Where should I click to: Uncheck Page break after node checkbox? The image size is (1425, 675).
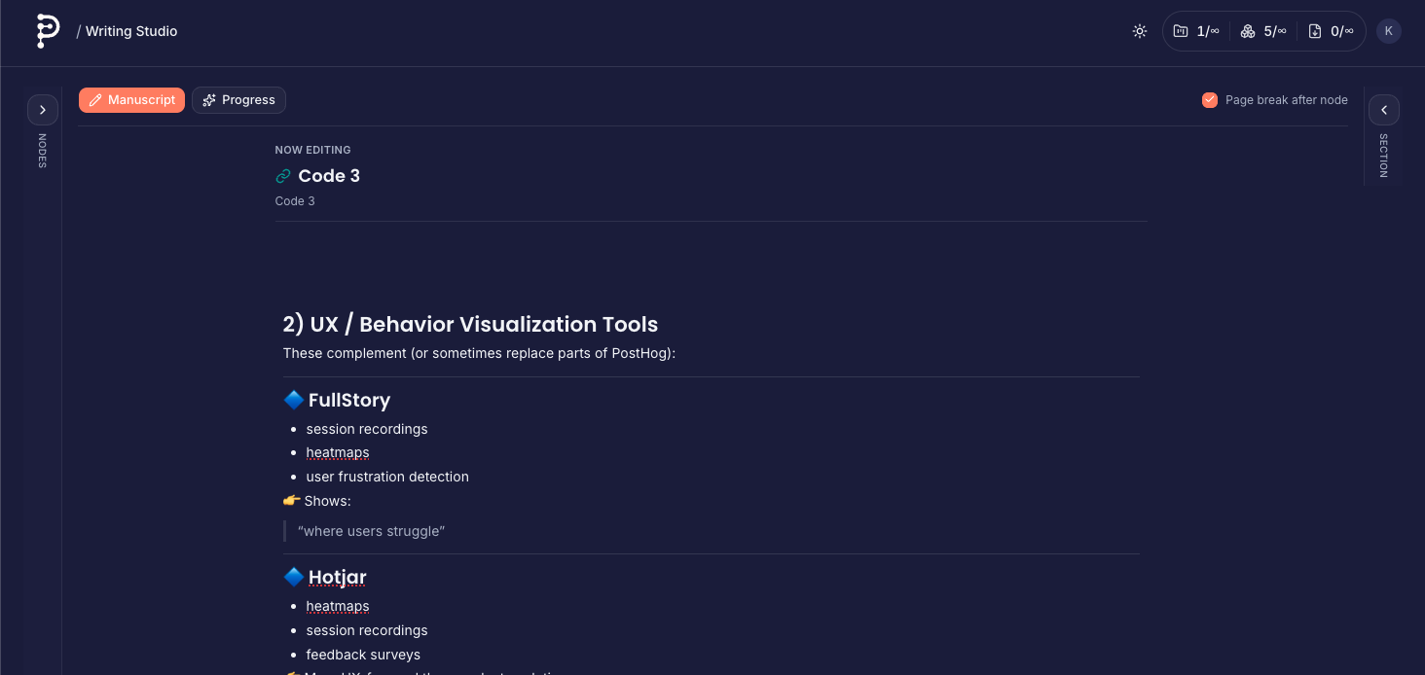tap(1210, 100)
